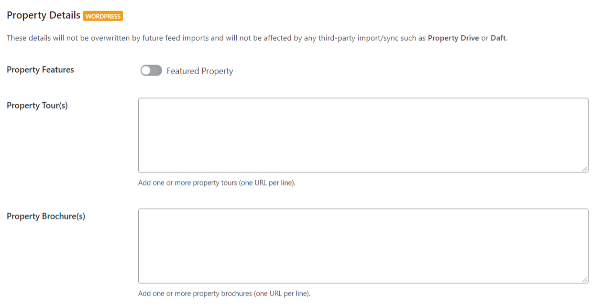603x305 pixels.
Task: Click inside the Property Tour(s) text area
Action: (x=363, y=135)
